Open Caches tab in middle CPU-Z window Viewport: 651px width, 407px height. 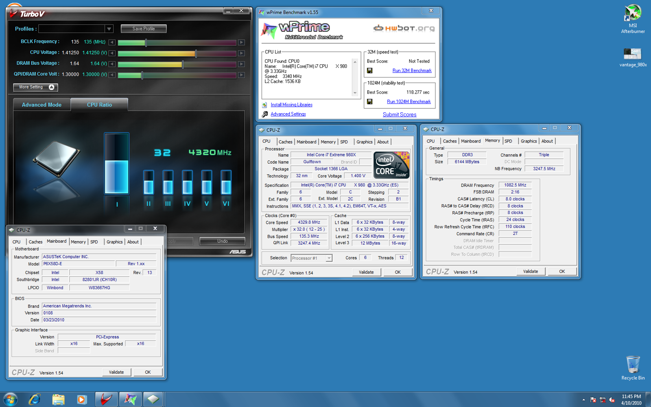click(285, 142)
